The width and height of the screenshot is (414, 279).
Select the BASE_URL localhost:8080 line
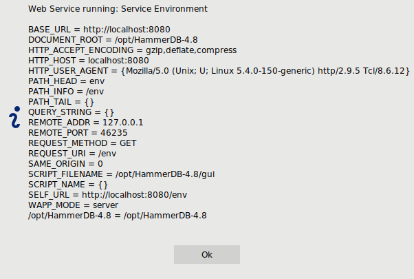tap(99, 30)
